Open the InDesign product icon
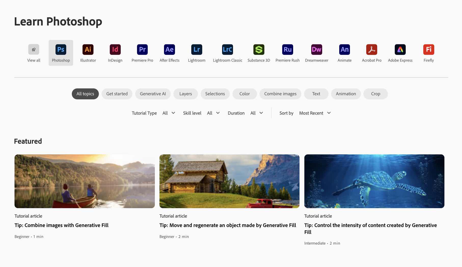Image resolution: width=462 pixels, height=267 pixels. click(115, 49)
